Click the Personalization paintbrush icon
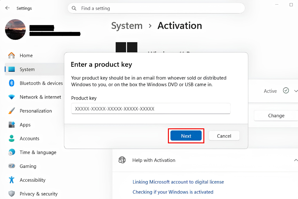The width and height of the screenshot is (298, 199). click(12, 111)
